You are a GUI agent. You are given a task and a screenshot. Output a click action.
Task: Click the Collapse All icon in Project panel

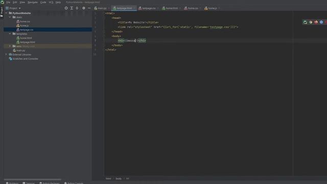[77, 8]
